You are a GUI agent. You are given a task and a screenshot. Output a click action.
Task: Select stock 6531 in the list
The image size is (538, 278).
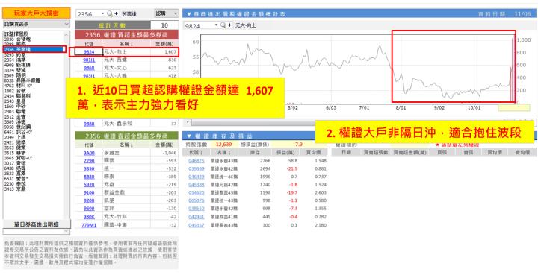34,178
